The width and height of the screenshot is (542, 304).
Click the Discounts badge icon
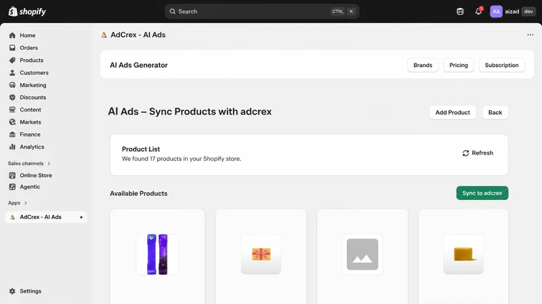12,97
